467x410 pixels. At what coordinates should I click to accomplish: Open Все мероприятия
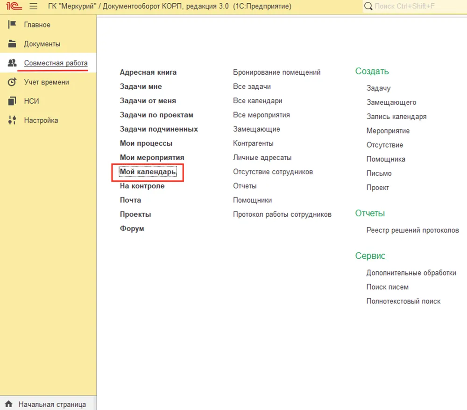(261, 115)
